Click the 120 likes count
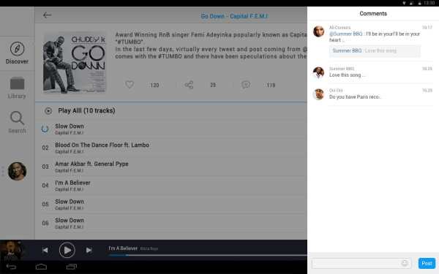The image size is (439, 274). tap(154, 85)
